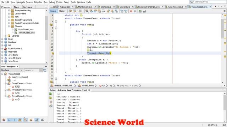Image resolution: width=227 pixels, height=127 pixels.
Task: Click the Shift Line Left icon
Action: pyautogui.click(x=122, y=11)
